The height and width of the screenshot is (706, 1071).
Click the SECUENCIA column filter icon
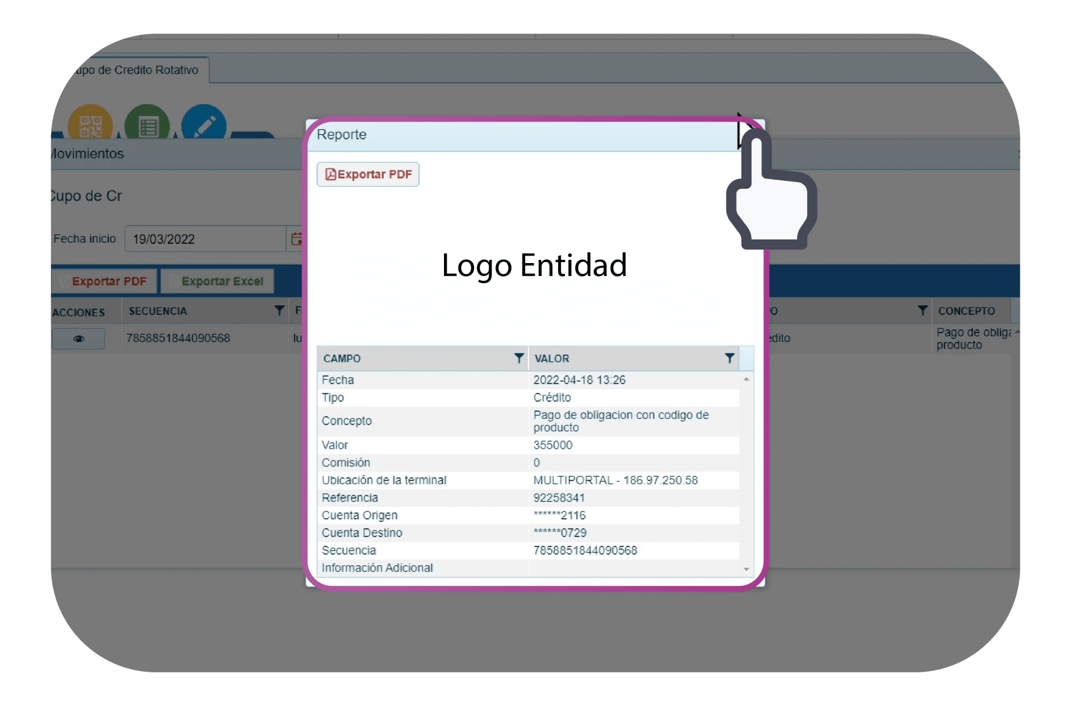pyautogui.click(x=279, y=311)
